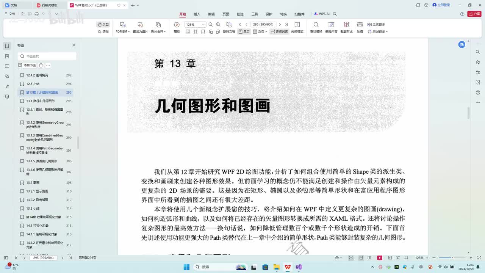485x273 pixels.
Task: Click the 添加书签 add bookmark button
Action: coord(27,65)
